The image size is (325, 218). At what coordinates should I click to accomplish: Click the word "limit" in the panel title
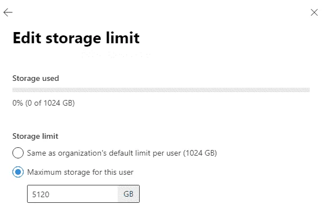[x=123, y=38]
